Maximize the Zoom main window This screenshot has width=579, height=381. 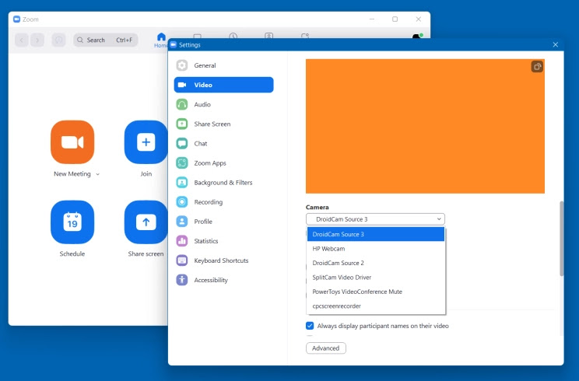coord(395,19)
